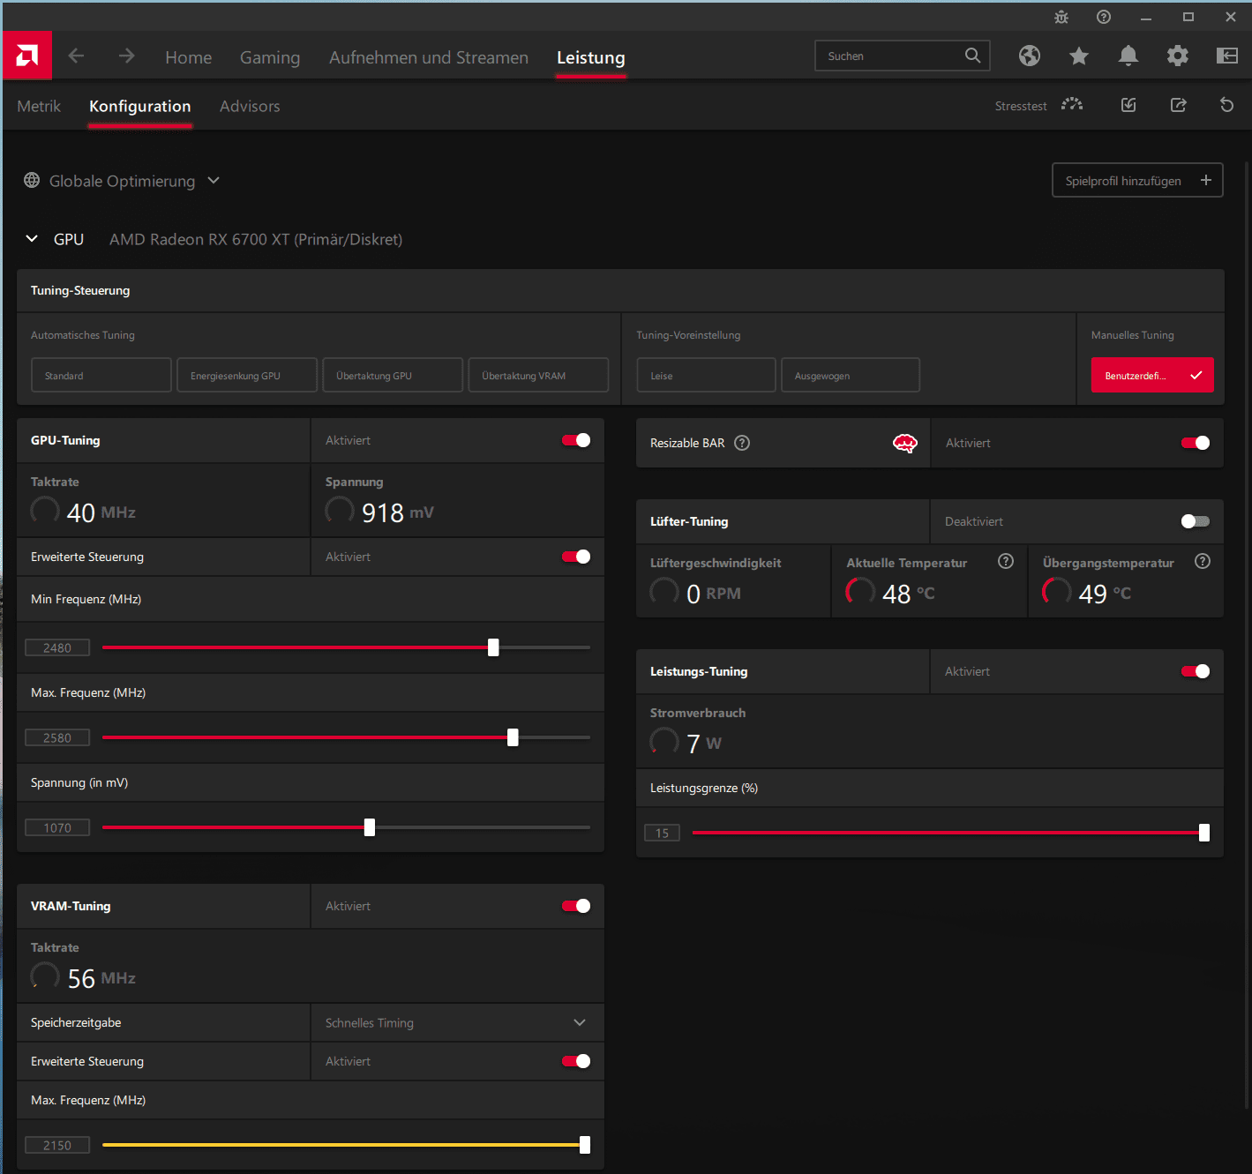Click GPU Max. Frequenz slider handle
Viewport: 1252px width, 1174px height.
click(x=513, y=737)
